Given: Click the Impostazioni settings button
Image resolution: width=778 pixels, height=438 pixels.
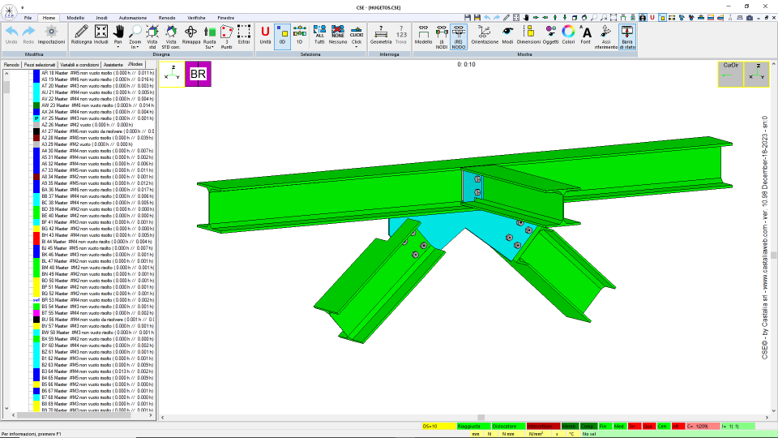Looking at the screenshot, I should pos(51,35).
